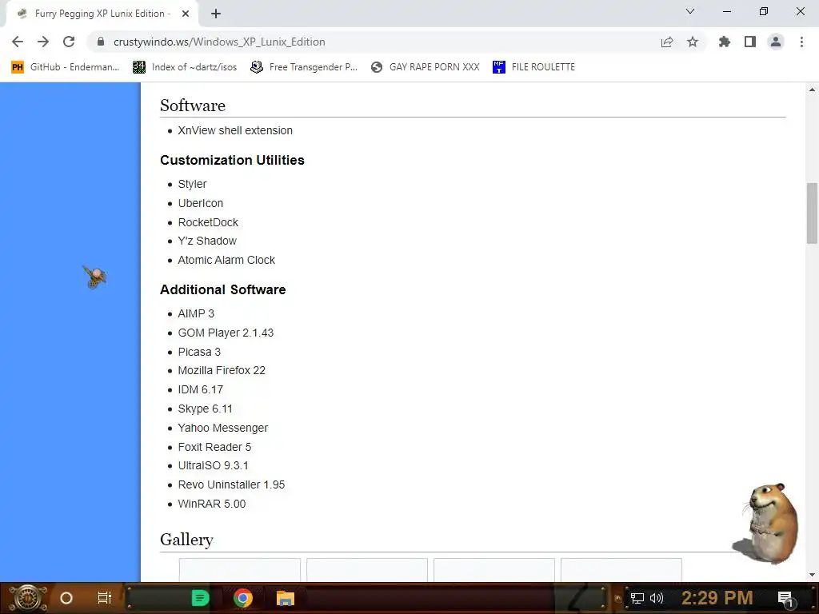Share this page from address bar
The image size is (819, 614).
(667, 42)
